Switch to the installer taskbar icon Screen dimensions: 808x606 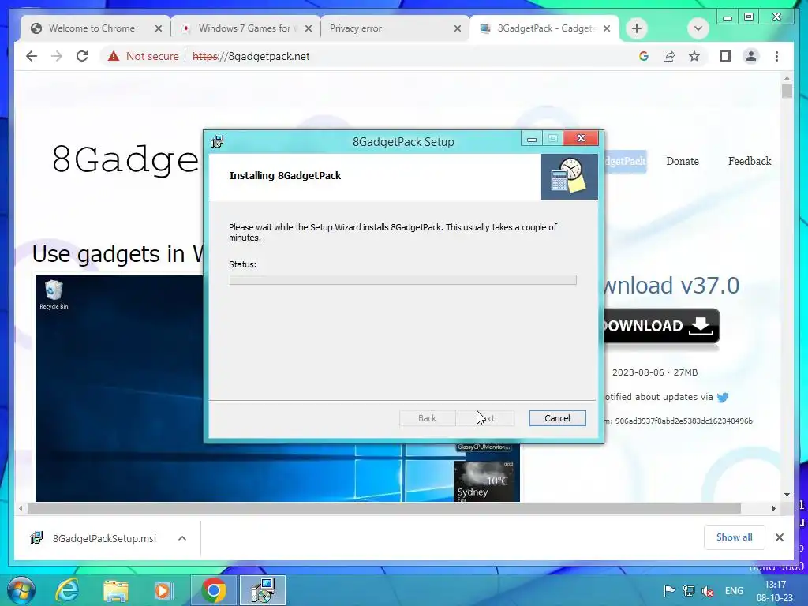click(x=263, y=590)
